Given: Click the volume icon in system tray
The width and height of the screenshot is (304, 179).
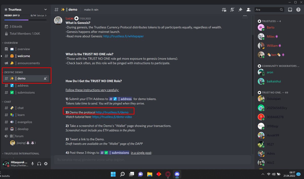Looking at the screenshot, I should (x=274, y=174).
